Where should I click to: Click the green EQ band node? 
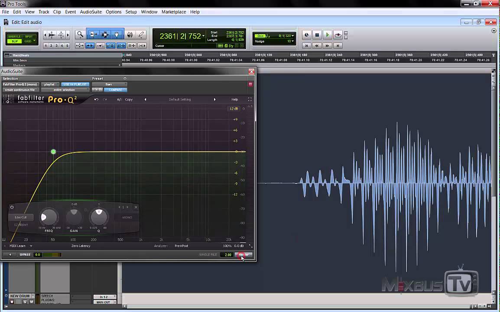[x=53, y=152]
